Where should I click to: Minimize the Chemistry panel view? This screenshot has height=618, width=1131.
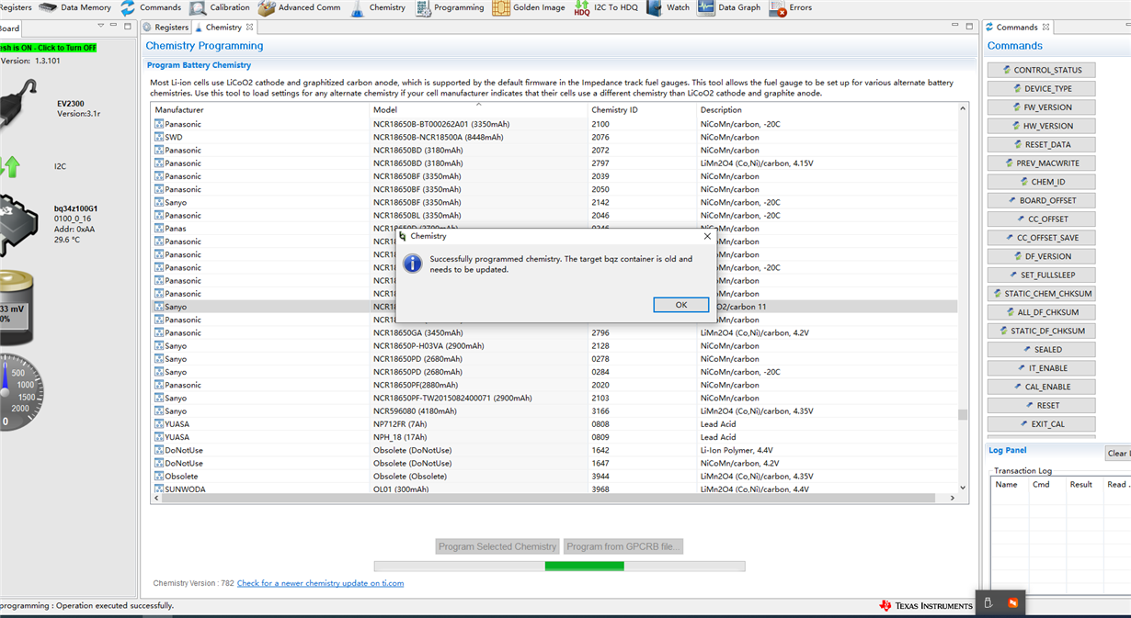tap(955, 27)
